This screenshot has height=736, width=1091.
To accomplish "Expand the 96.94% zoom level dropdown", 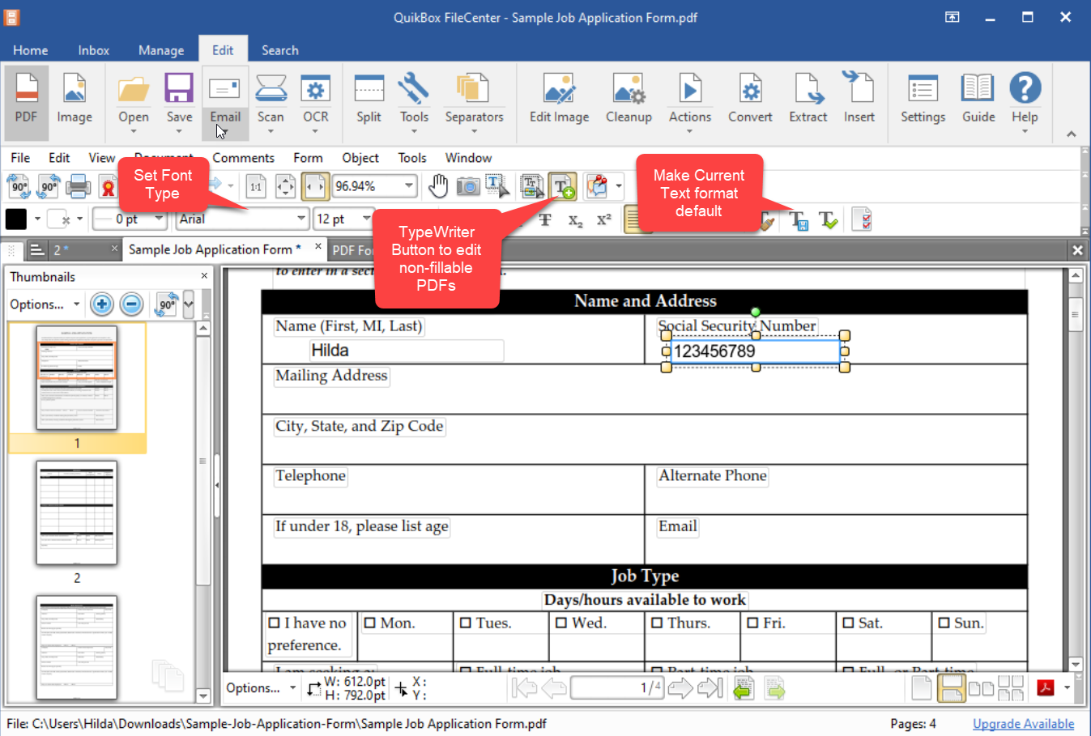I will pyautogui.click(x=409, y=186).
